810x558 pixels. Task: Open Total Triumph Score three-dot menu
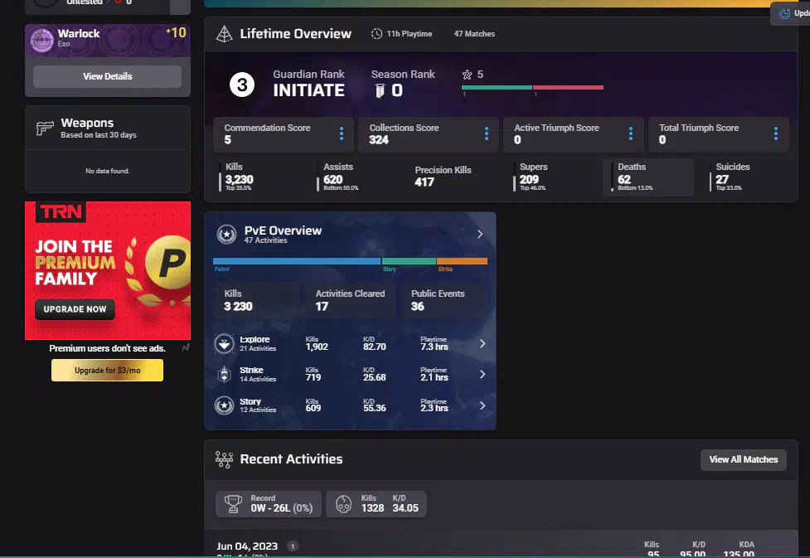coord(776,133)
